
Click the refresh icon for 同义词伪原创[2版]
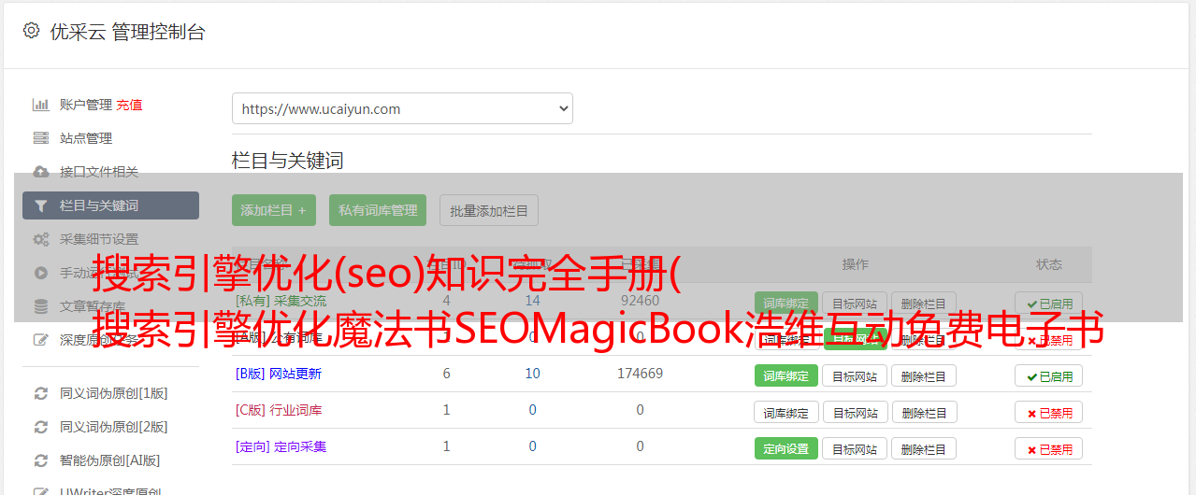point(41,427)
